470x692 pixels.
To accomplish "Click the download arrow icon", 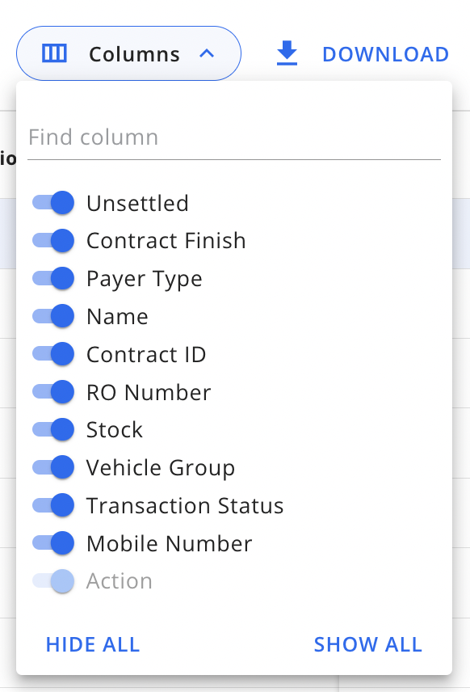I will click(x=287, y=53).
